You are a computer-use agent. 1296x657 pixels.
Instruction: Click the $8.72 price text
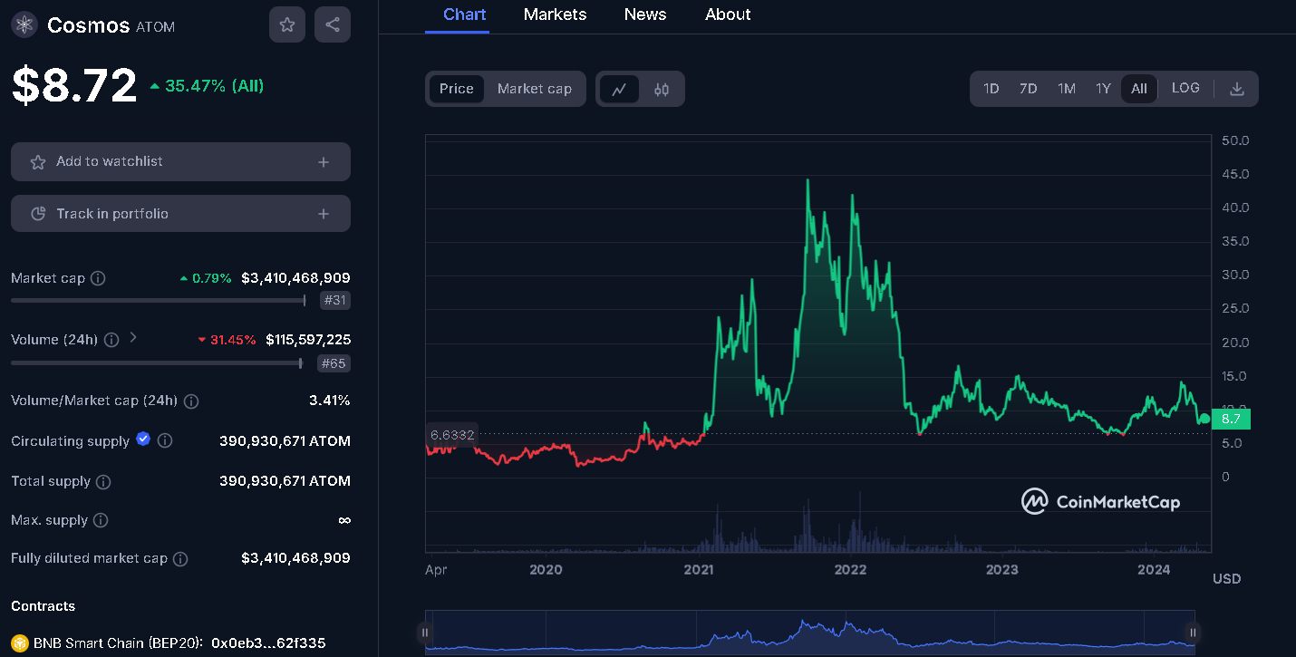(x=74, y=85)
